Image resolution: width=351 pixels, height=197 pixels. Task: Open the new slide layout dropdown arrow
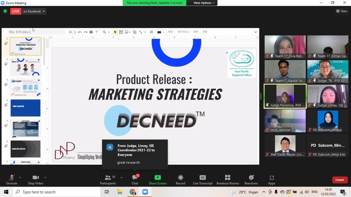click(75, 32)
